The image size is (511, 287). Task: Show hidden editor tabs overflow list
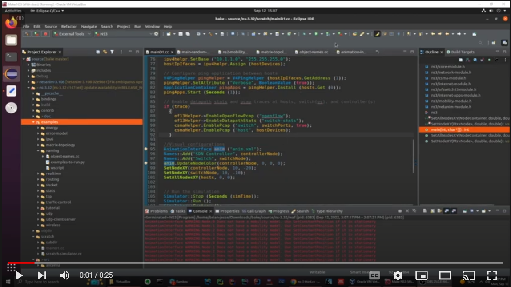[378, 52]
